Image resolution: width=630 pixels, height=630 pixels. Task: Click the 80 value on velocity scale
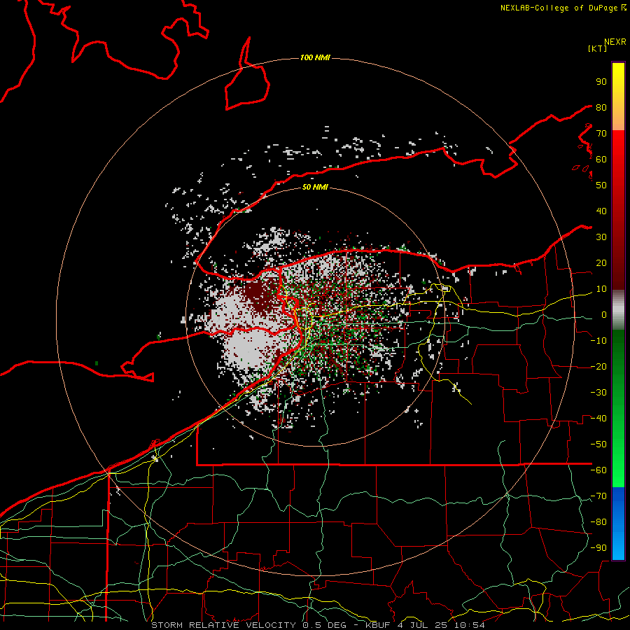(601, 107)
